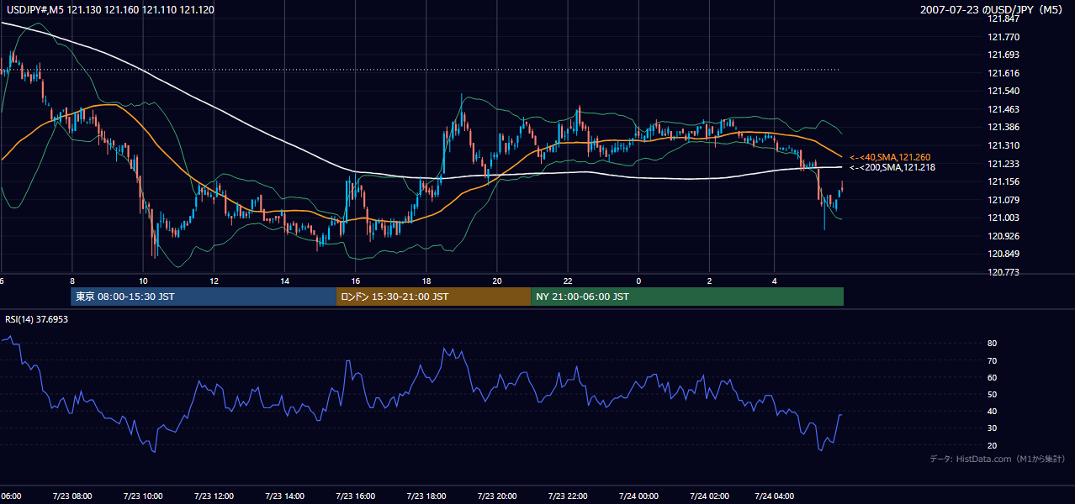Click the hour 20 tick under the price chart
Screen dimensions: 1075x504
point(497,281)
